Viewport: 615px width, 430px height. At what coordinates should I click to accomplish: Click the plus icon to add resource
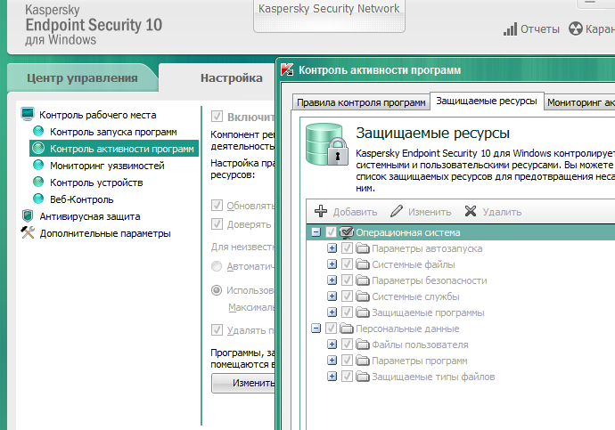coord(322,212)
